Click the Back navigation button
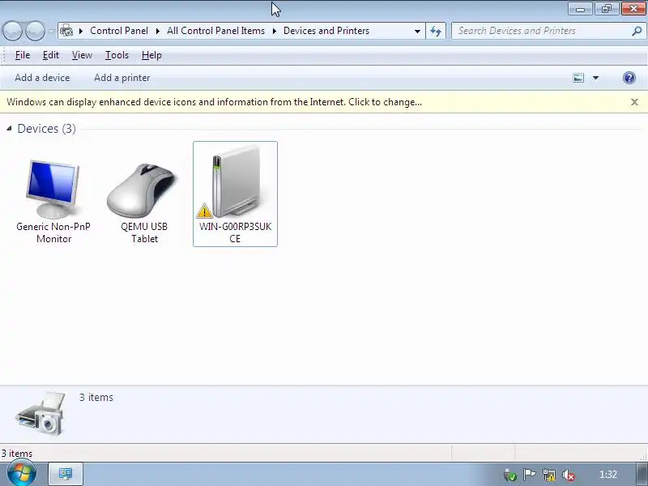 12,31
